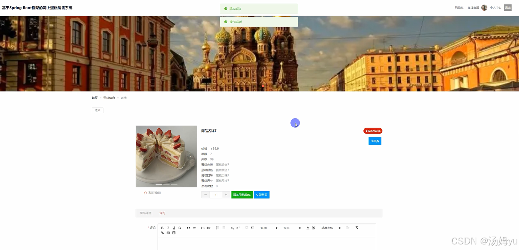
Task: Open the 文本 paragraph style dropdown
Action: click(292, 228)
